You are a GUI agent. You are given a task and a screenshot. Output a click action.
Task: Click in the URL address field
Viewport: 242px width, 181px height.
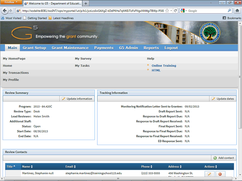point(93,11)
